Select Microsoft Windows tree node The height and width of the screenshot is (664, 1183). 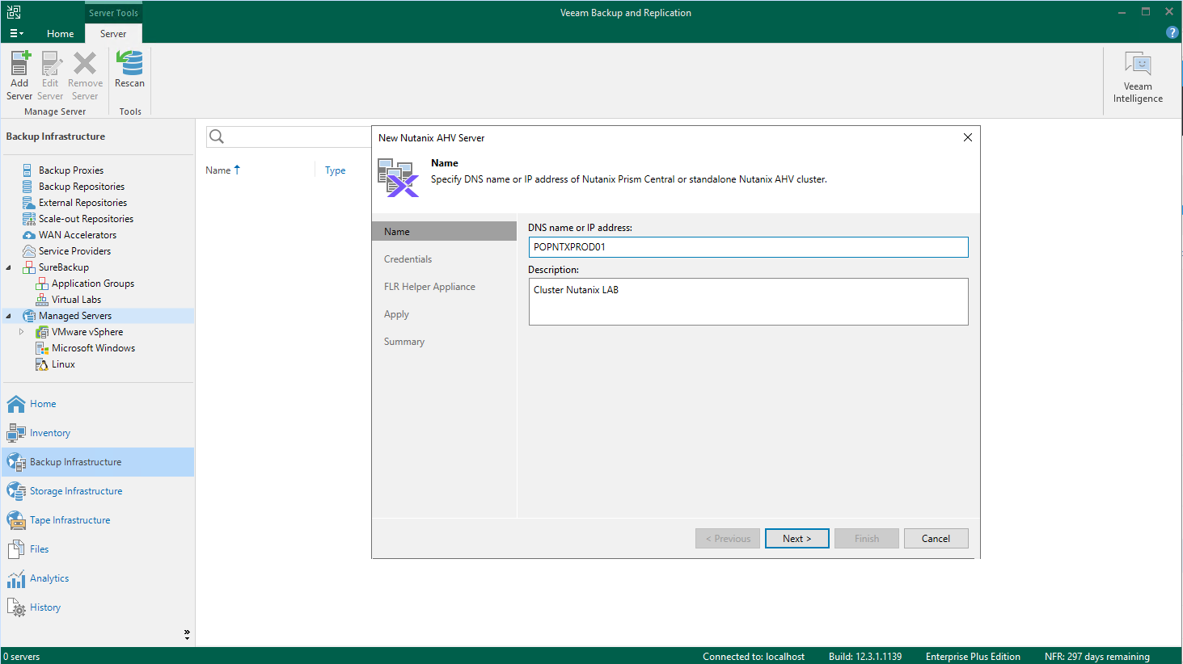(x=93, y=348)
